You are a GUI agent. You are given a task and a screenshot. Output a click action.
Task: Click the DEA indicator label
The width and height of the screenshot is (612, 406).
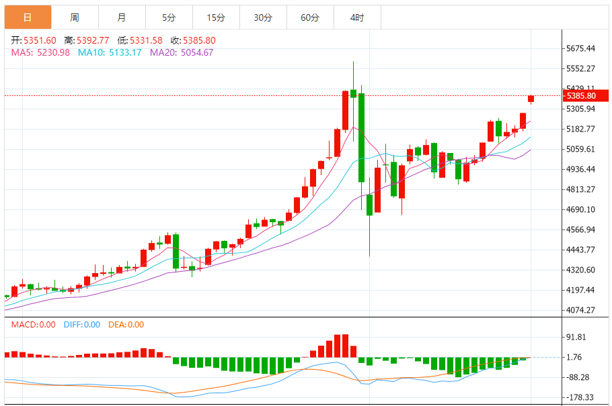tap(126, 325)
